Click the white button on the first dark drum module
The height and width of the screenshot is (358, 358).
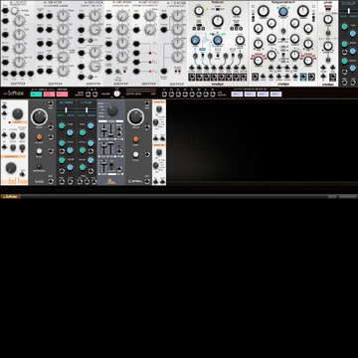(39, 151)
